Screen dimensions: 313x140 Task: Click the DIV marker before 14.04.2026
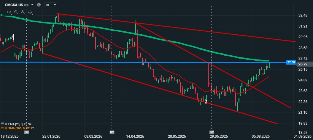coord(112,132)
